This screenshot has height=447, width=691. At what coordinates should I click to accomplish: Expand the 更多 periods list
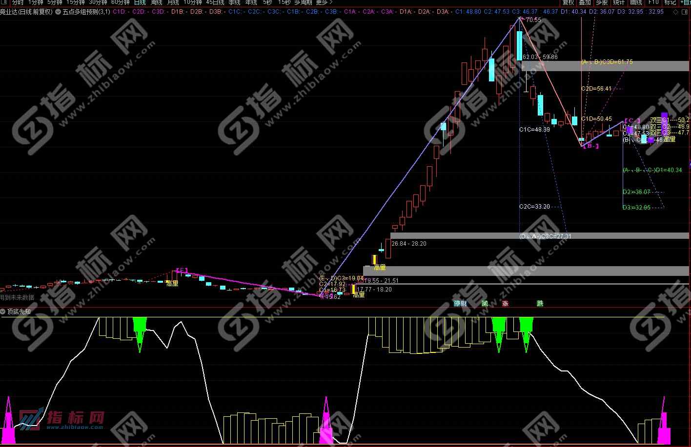[324, 2]
